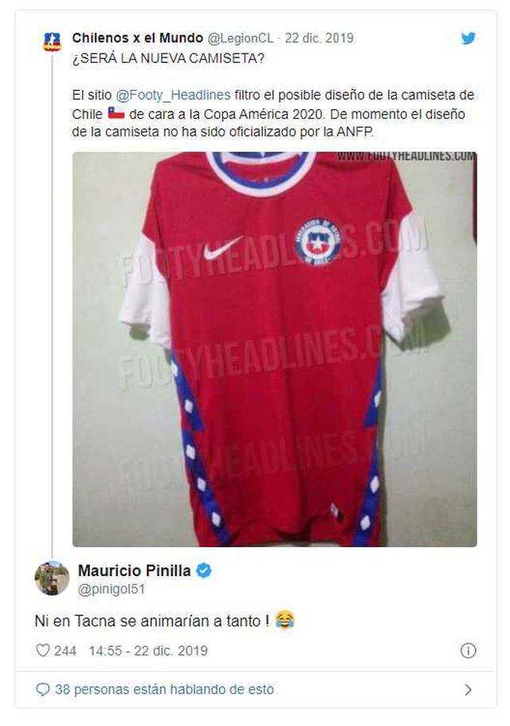This screenshot has width=510, height=726.
Task: Click the speech bubble conversation icon
Action: 43,689
